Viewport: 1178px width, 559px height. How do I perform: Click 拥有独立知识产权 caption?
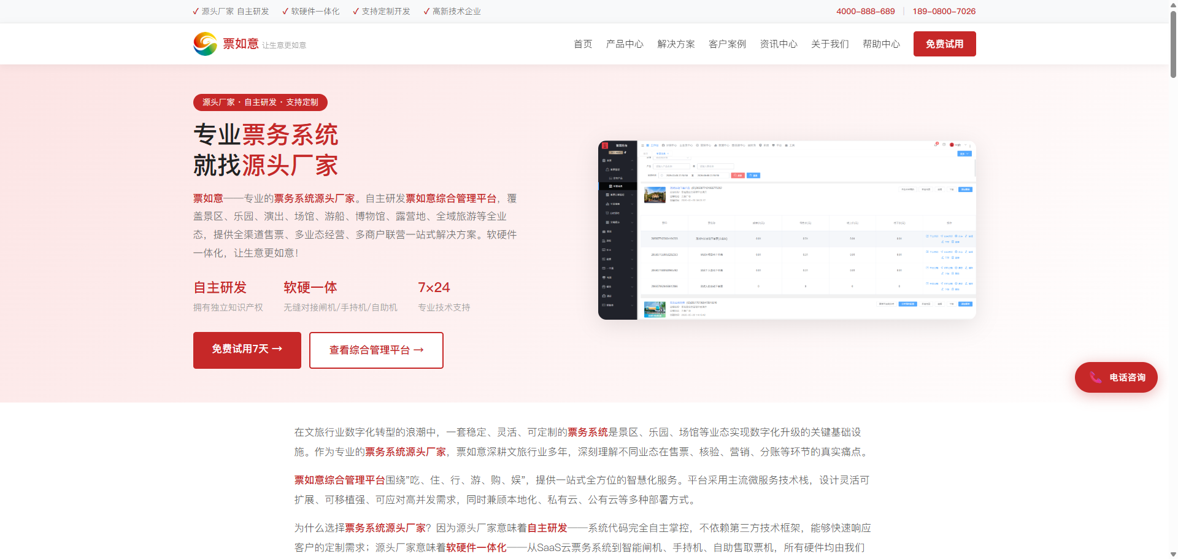click(228, 307)
